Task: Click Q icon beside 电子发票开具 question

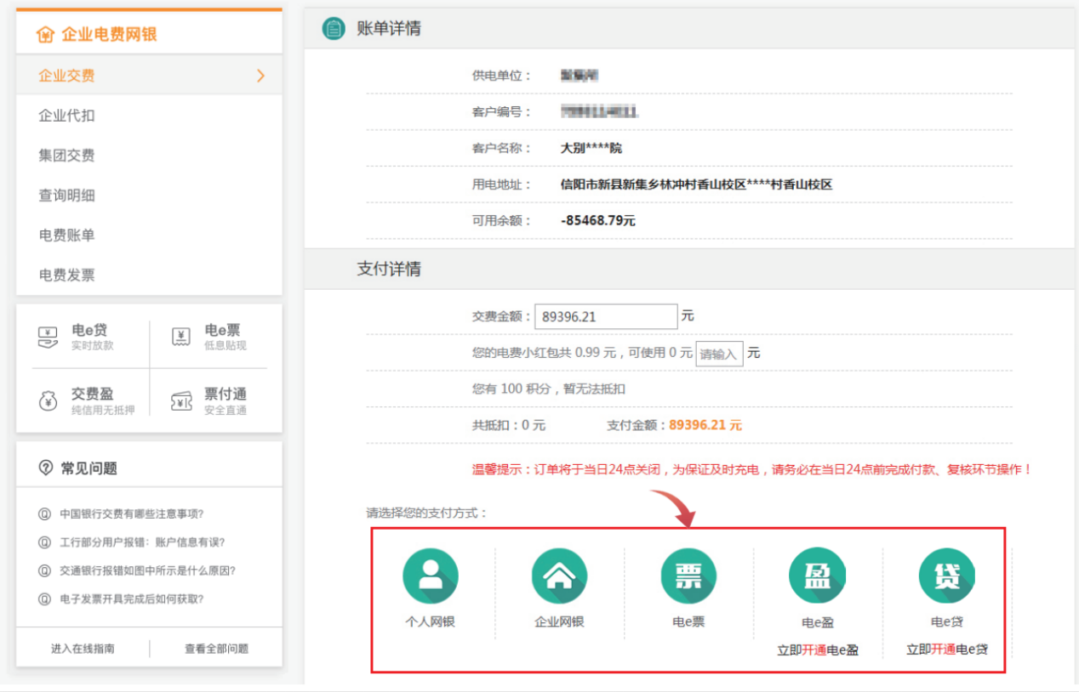Action: 44,598
